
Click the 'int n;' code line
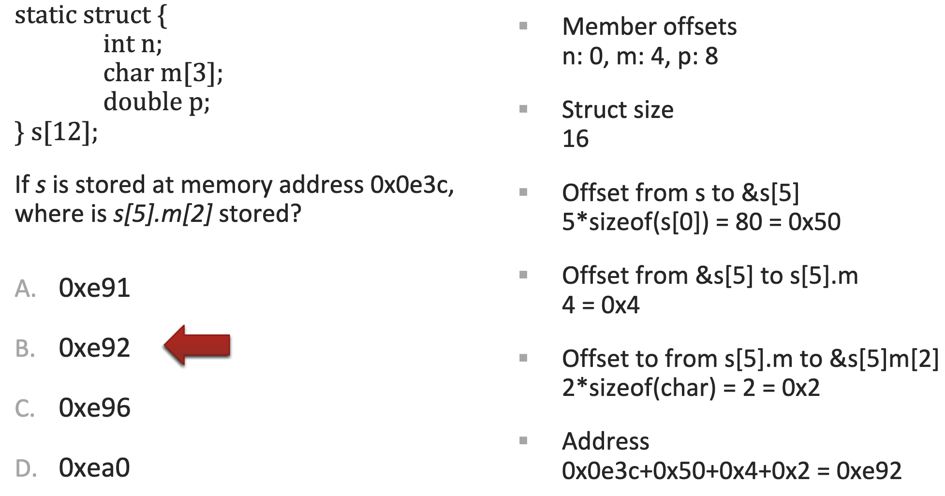[x=133, y=44]
